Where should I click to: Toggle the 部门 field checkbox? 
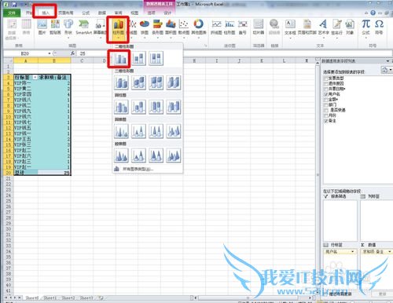coord(326,104)
